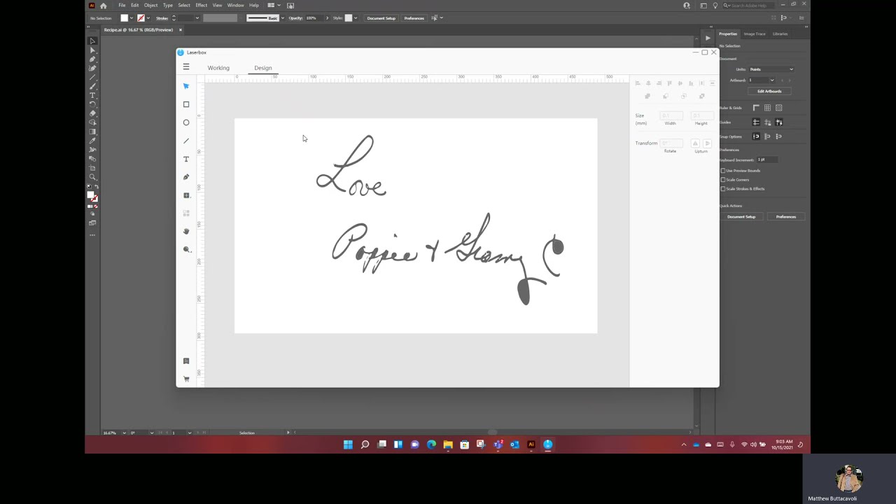Click the Upturn vertical flip icon

(707, 143)
